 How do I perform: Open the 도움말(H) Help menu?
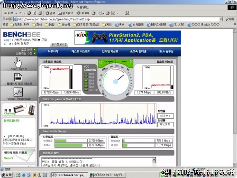click(83, 7)
